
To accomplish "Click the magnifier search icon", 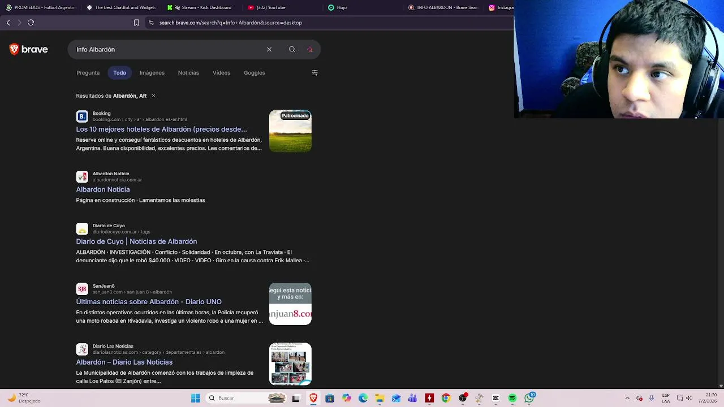I will (292, 50).
